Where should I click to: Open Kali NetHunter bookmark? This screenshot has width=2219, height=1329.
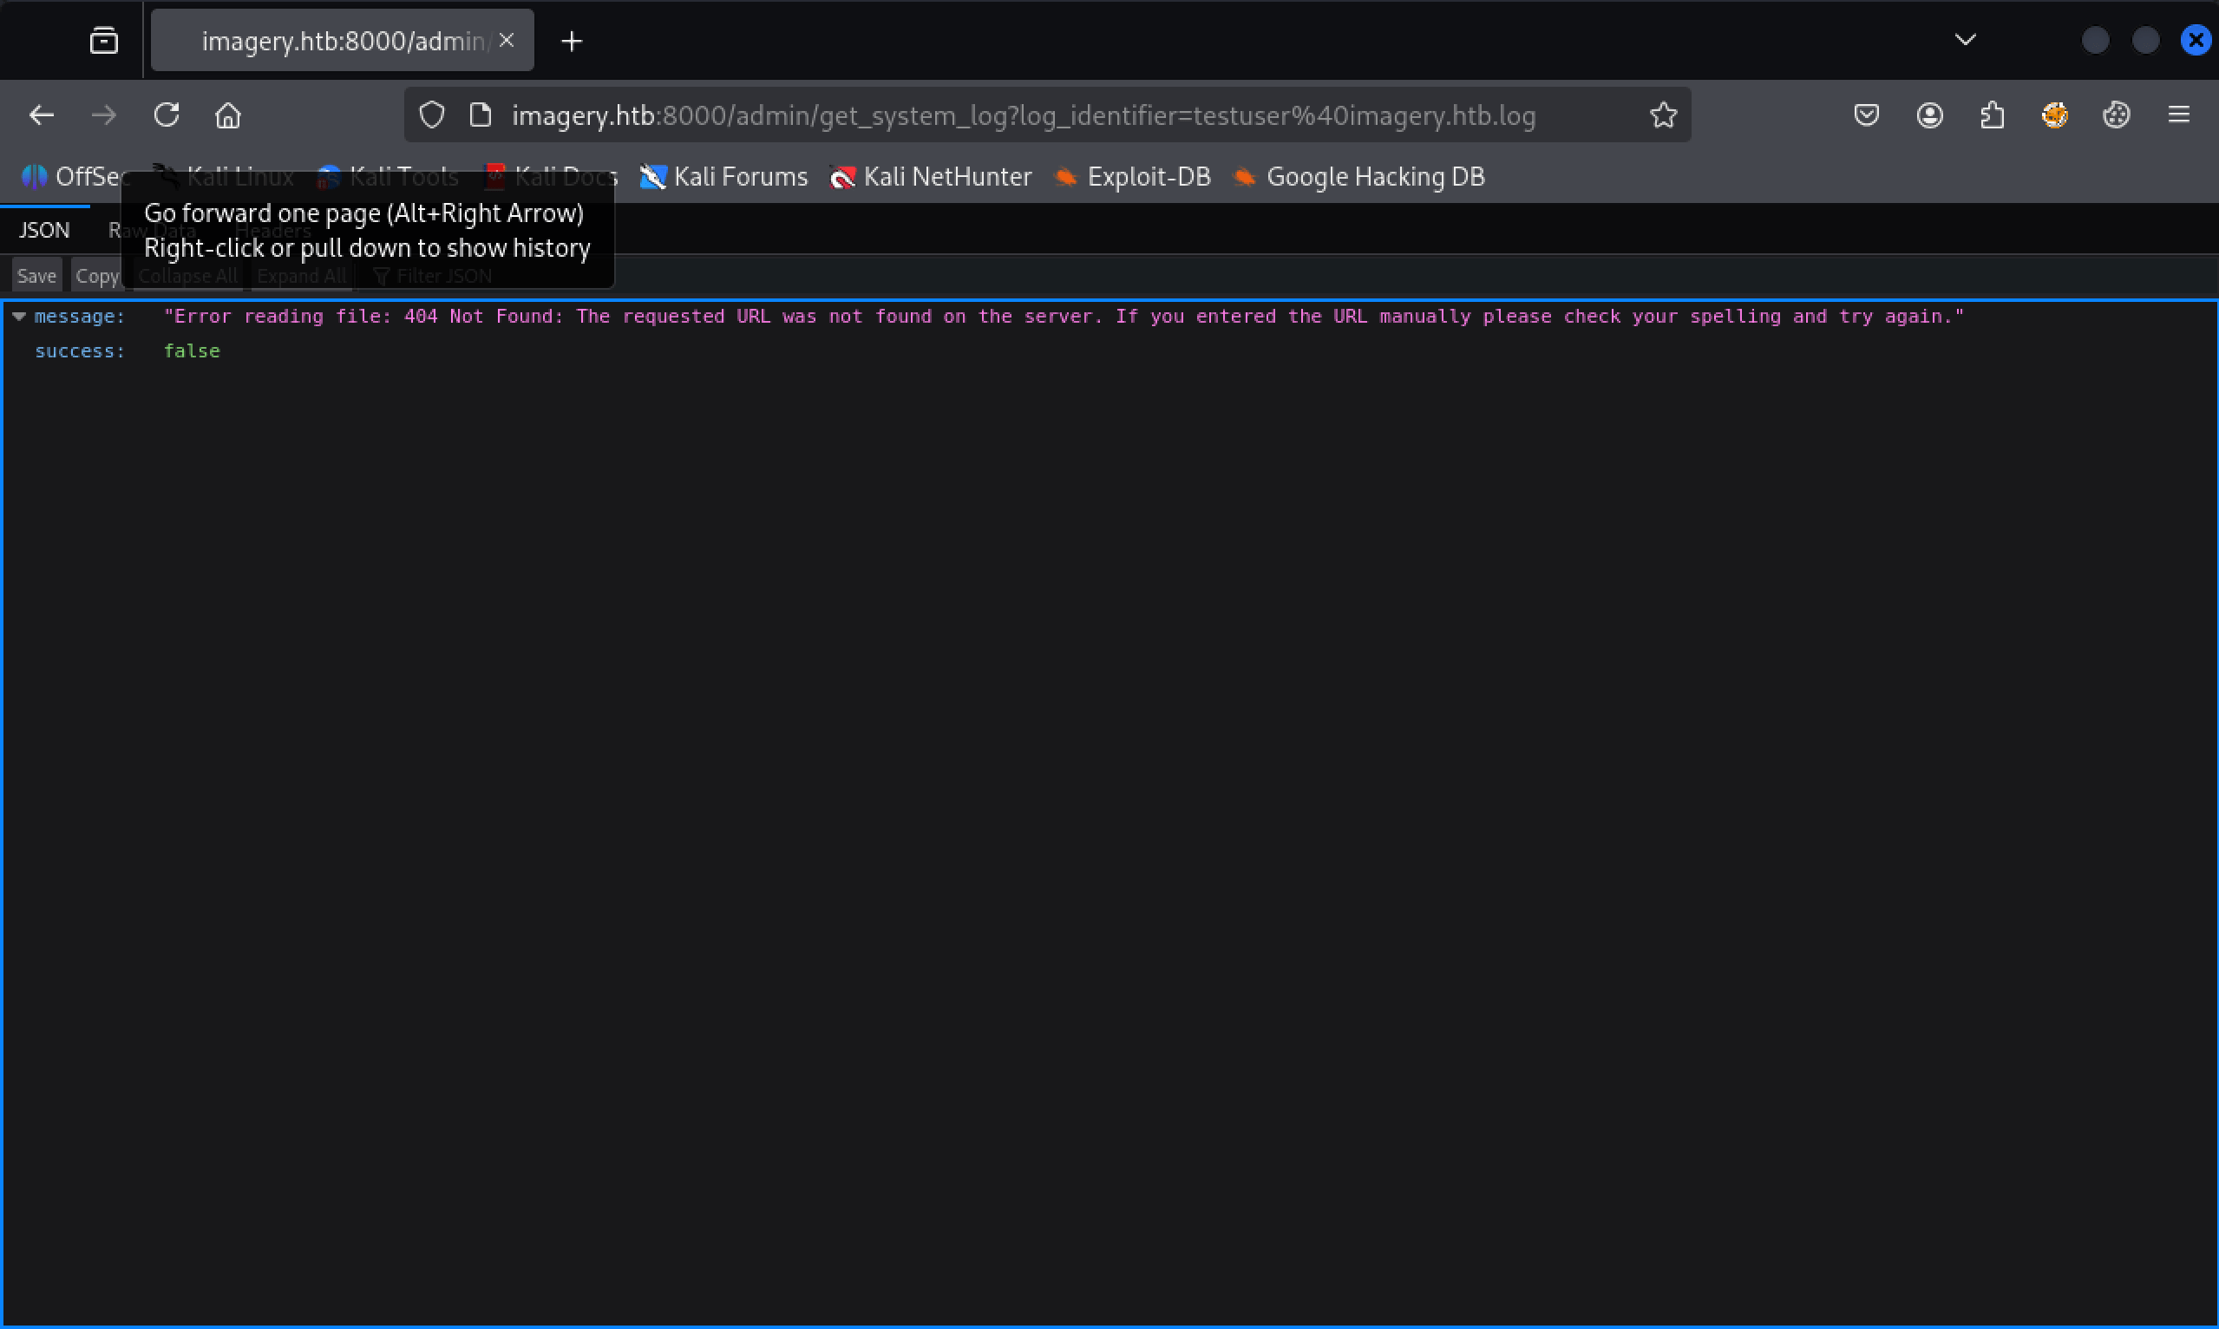tap(932, 177)
